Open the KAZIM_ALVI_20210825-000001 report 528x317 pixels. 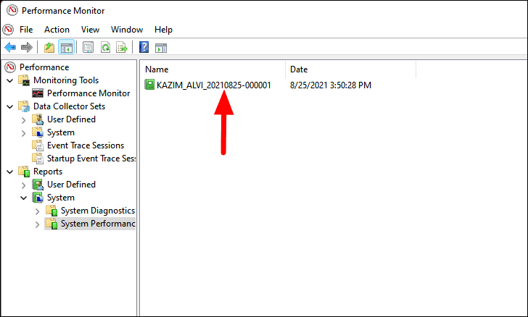point(213,85)
